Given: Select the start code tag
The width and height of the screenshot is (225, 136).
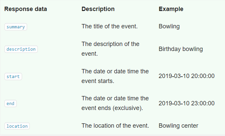Looking at the screenshot, I should tap(13, 76).
